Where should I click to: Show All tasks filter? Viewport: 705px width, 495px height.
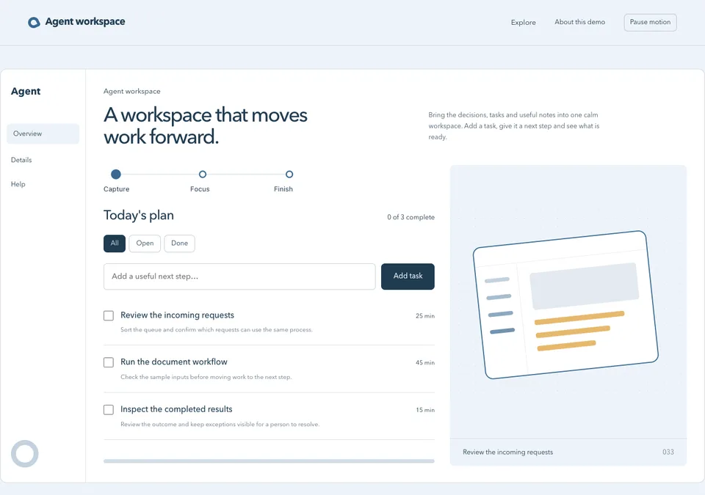click(x=115, y=243)
